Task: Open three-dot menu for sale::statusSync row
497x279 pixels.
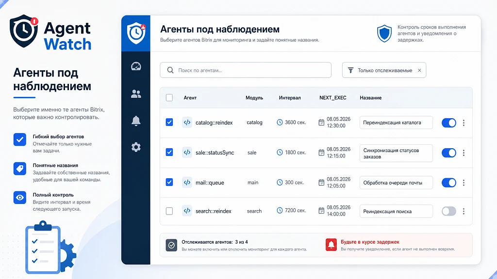Action: 464,153
